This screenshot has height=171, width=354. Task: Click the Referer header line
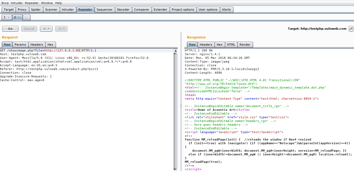[x=49, y=69]
